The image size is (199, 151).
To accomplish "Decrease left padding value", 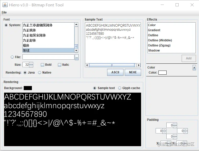I will click(x=164, y=132).
